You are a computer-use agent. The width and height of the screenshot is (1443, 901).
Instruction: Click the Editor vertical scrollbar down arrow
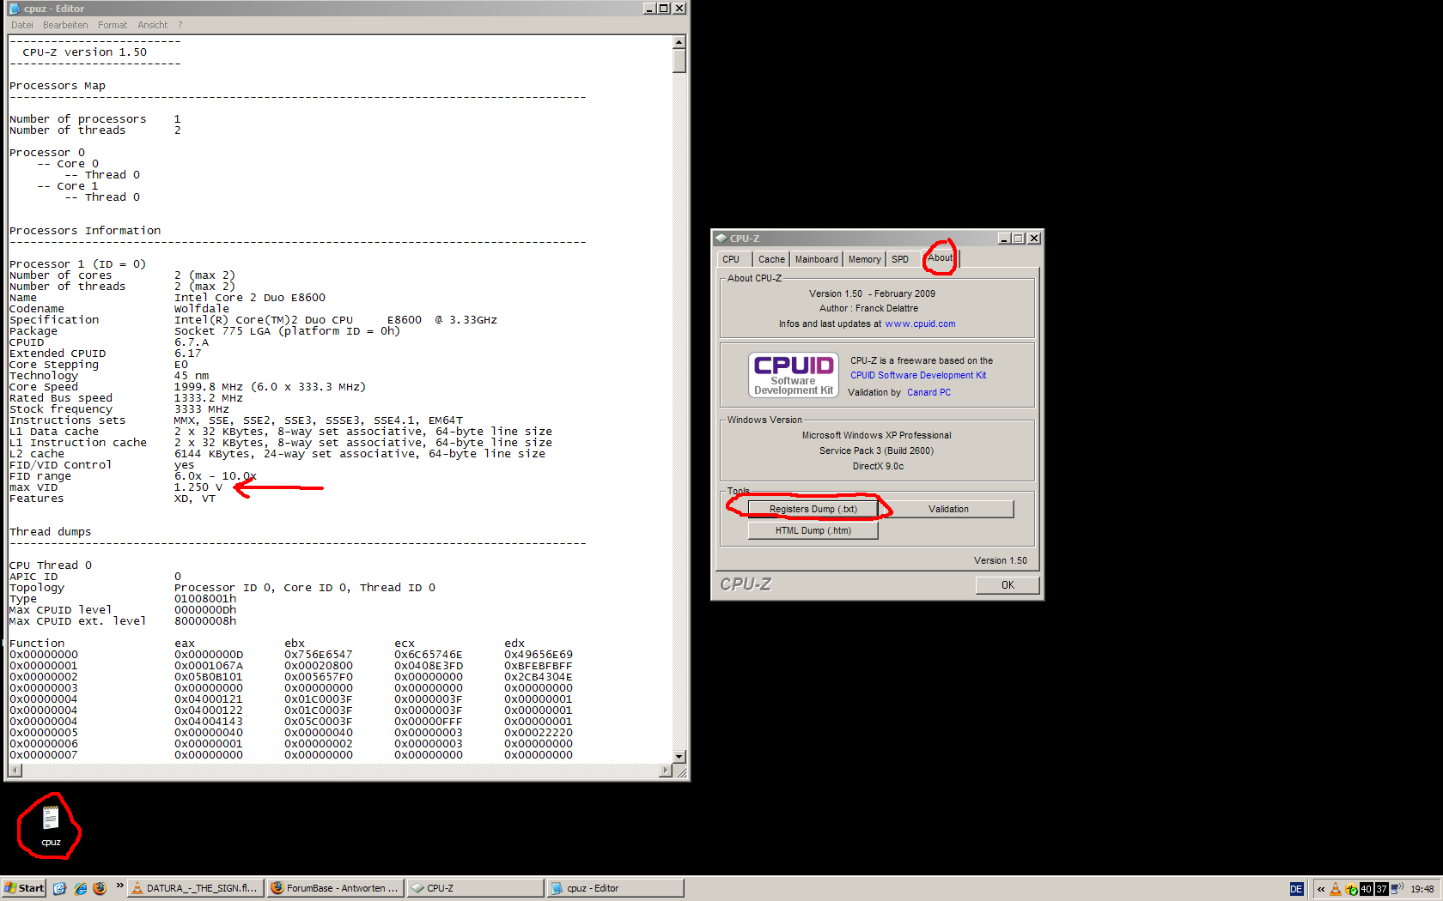(x=679, y=757)
